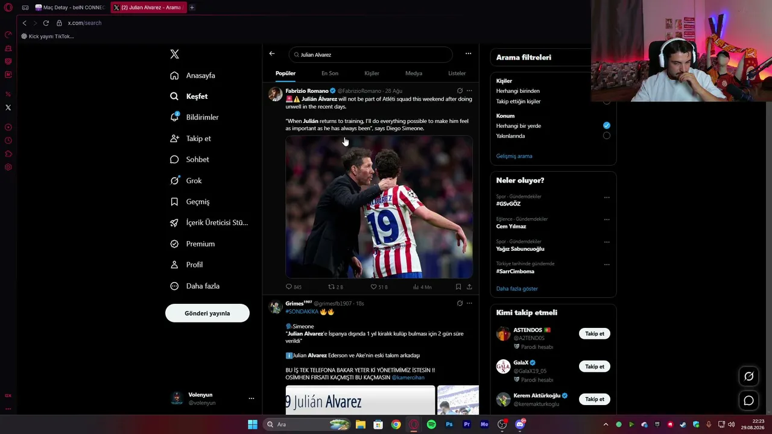
Task: Open Geçmiş bookmarks item
Action: click(x=190, y=202)
